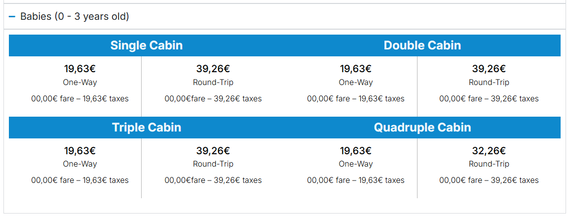Click the One-Way label under Quadruple Cabin

point(356,164)
